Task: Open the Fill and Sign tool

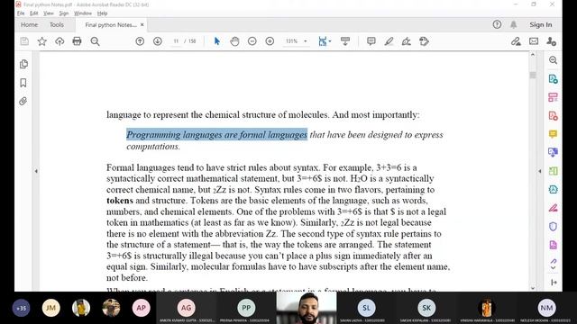Action: tap(407, 41)
